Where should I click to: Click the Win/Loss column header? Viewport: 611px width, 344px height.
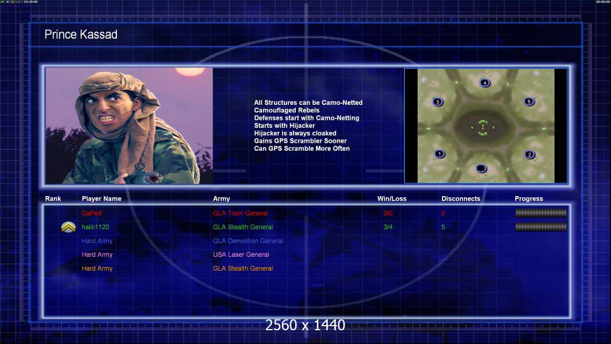pyautogui.click(x=391, y=199)
